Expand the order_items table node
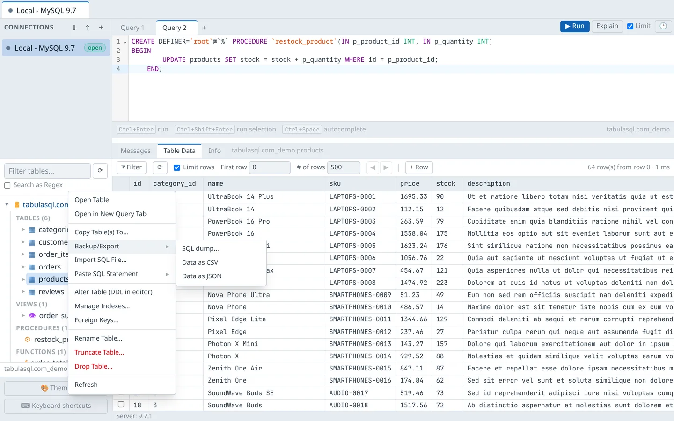The width and height of the screenshot is (674, 421). [x=23, y=254]
